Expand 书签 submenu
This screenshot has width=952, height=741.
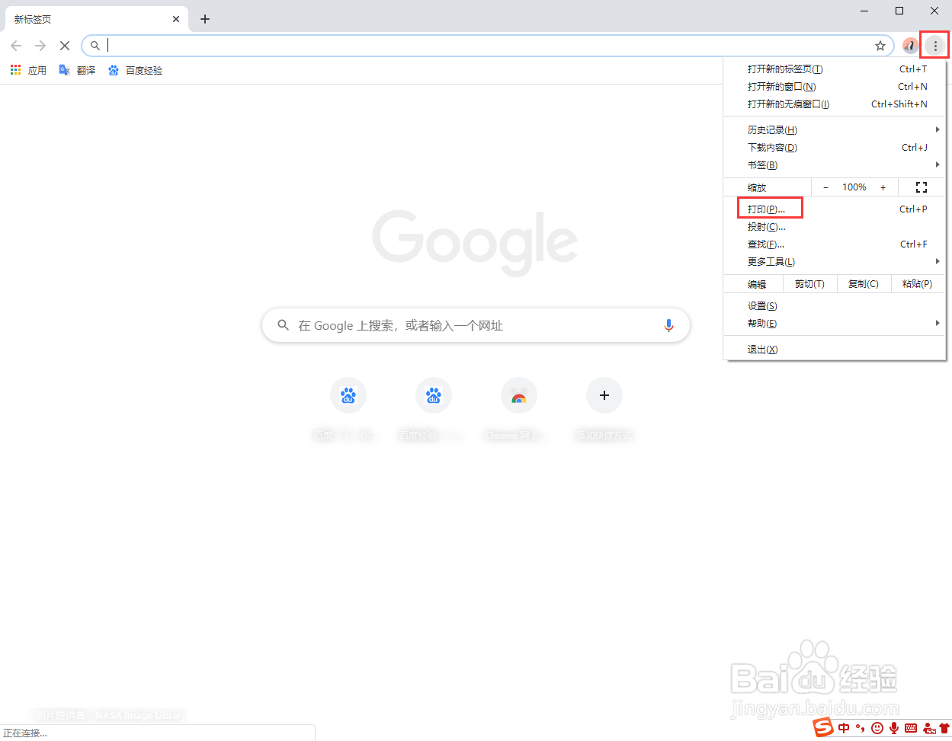(835, 164)
